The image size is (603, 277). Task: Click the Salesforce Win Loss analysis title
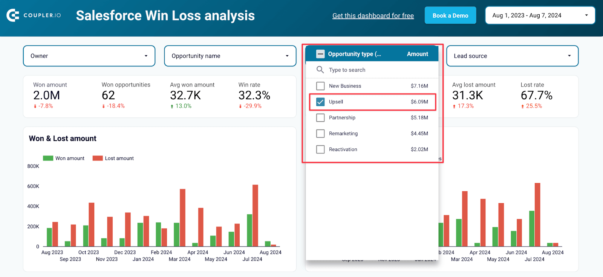tap(165, 15)
